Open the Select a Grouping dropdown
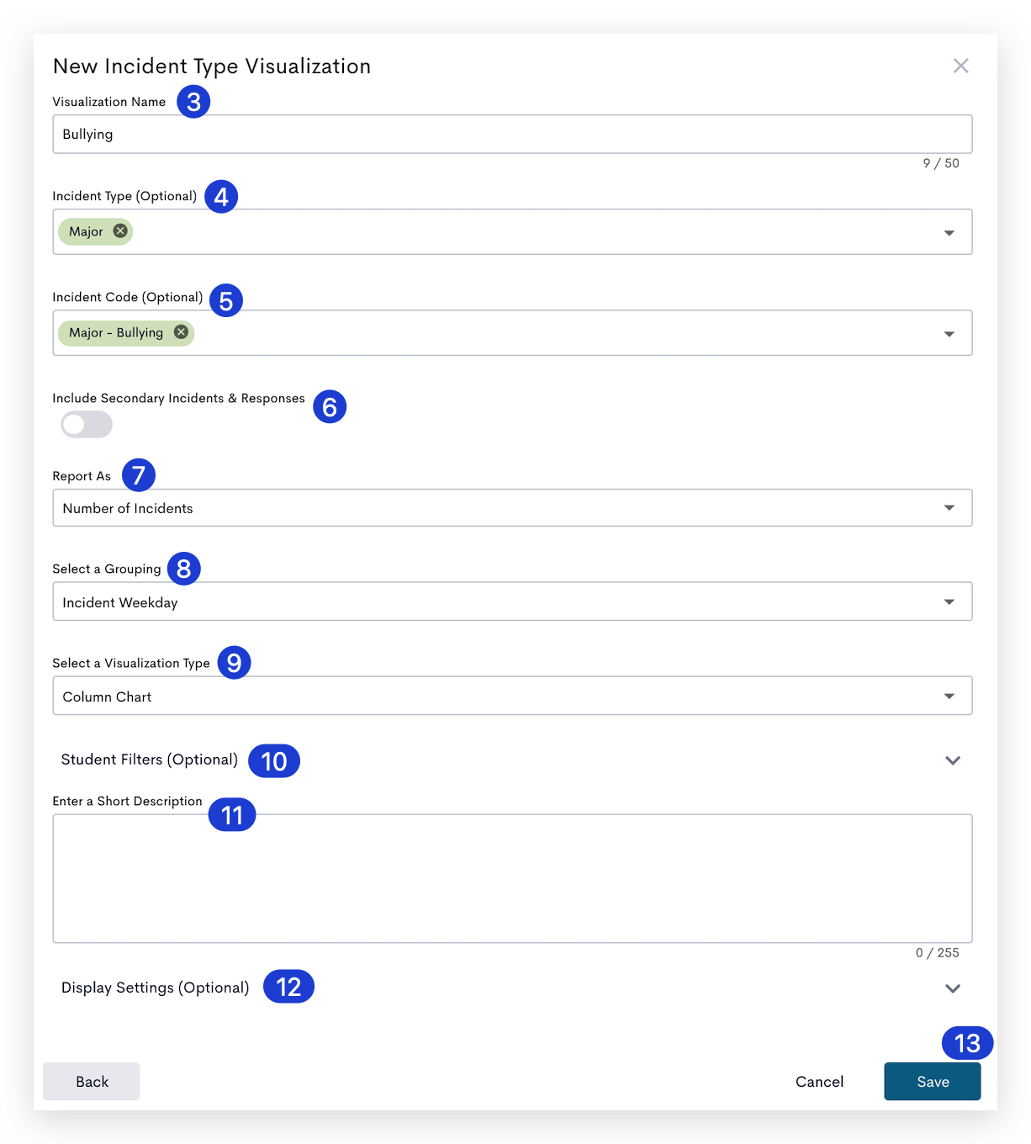This screenshot has width=1031, height=1144. [x=512, y=602]
